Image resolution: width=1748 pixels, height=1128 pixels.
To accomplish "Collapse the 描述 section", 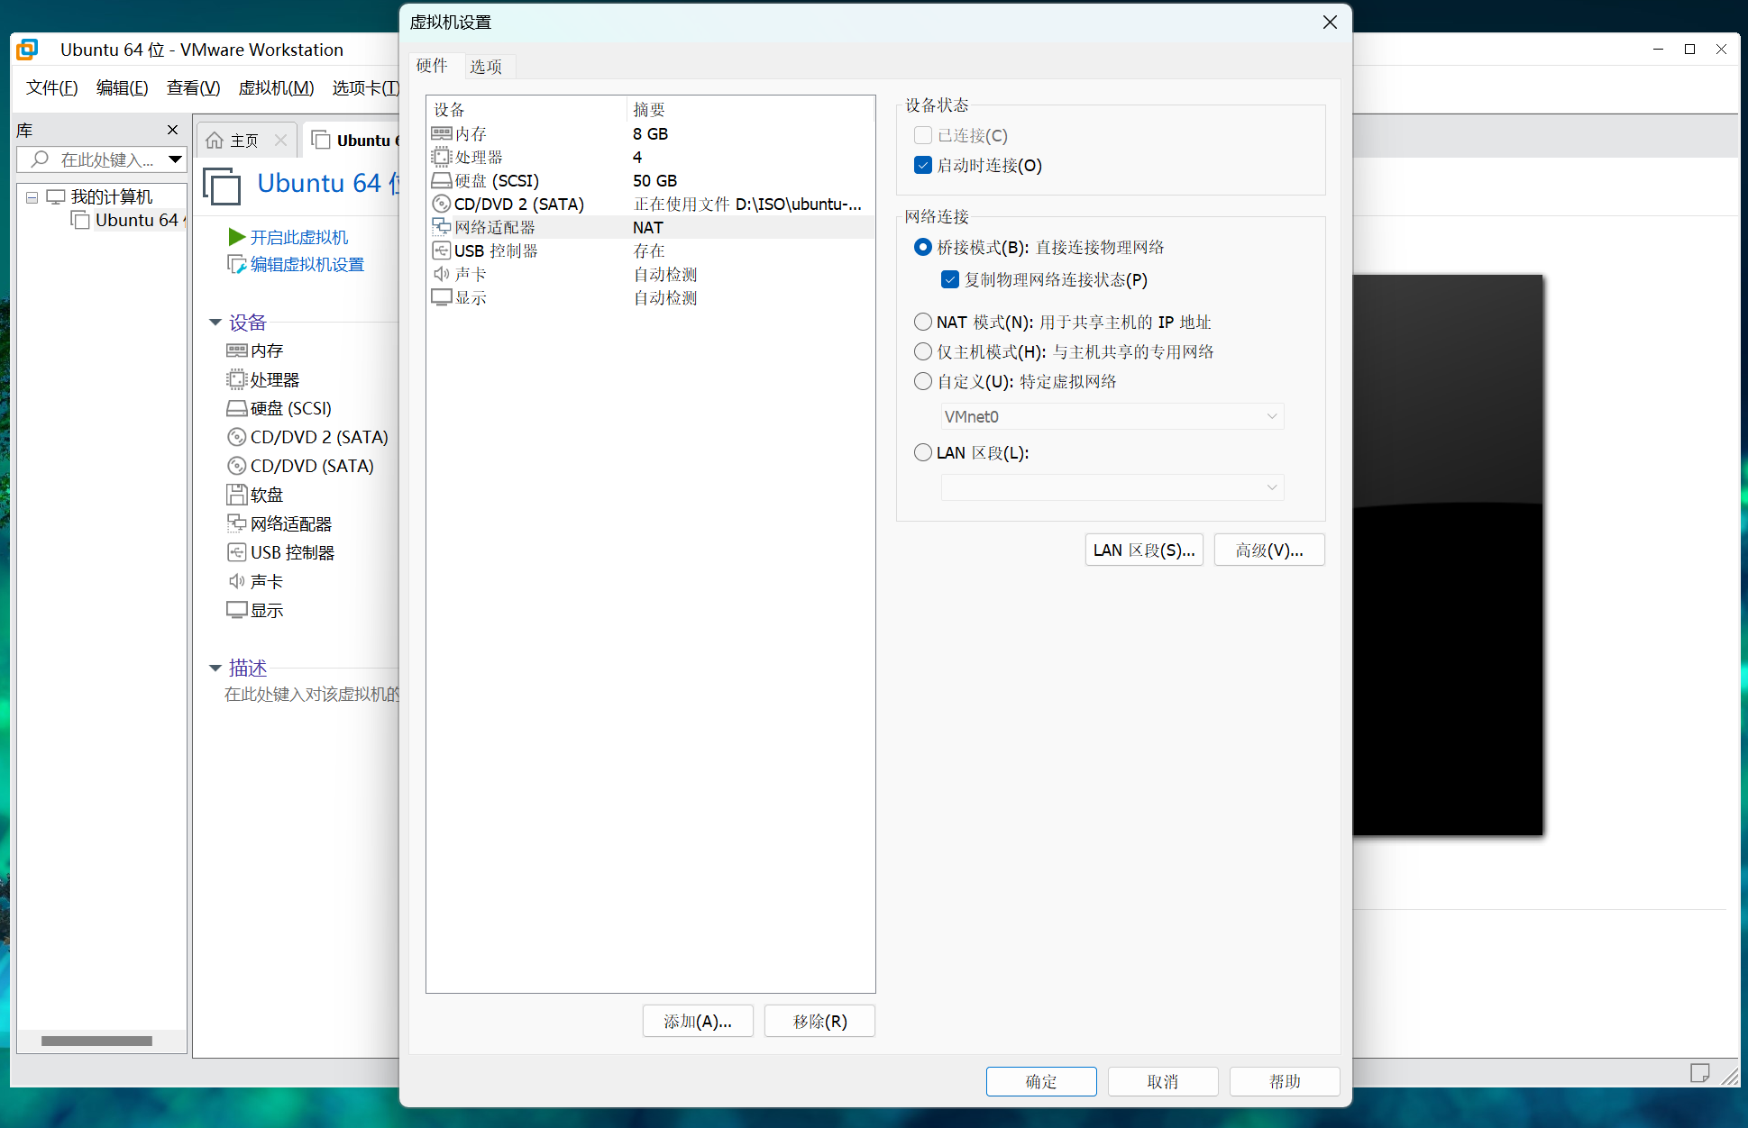I will point(215,669).
